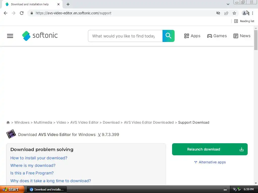258x193 pixels.
Task: Click the Download breadcrumb
Action: (111, 122)
